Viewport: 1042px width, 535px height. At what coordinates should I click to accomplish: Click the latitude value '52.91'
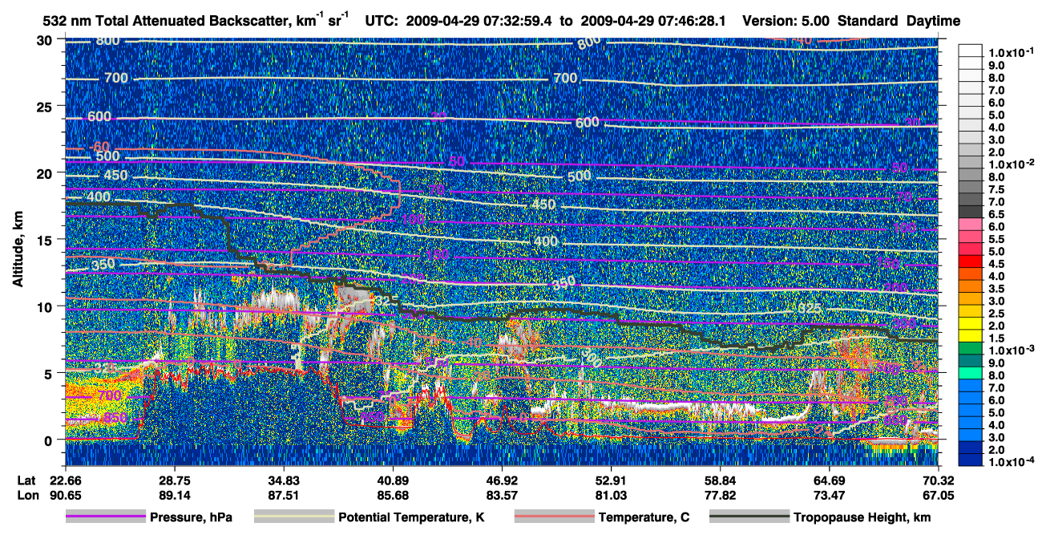pyautogui.click(x=611, y=480)
